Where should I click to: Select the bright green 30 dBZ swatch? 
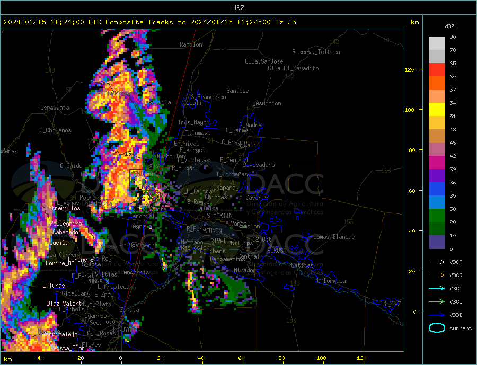click(437, 216)
